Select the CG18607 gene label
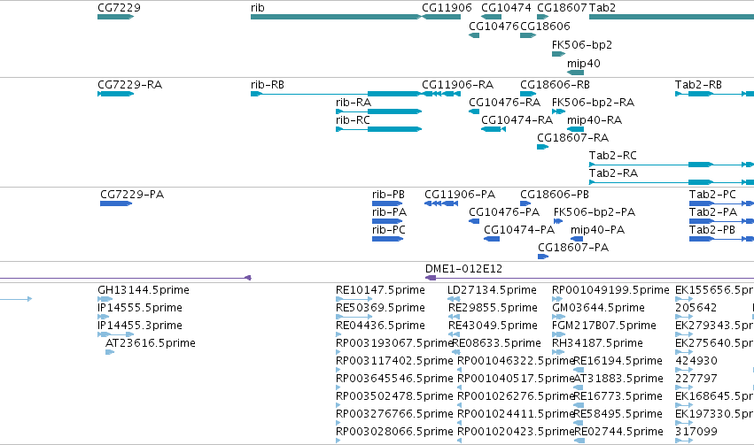 coord(562,8)
